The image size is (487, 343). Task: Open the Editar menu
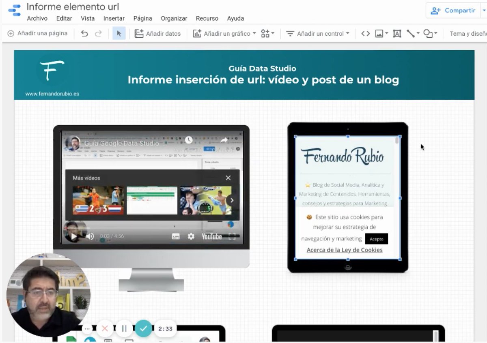[64, 18]
